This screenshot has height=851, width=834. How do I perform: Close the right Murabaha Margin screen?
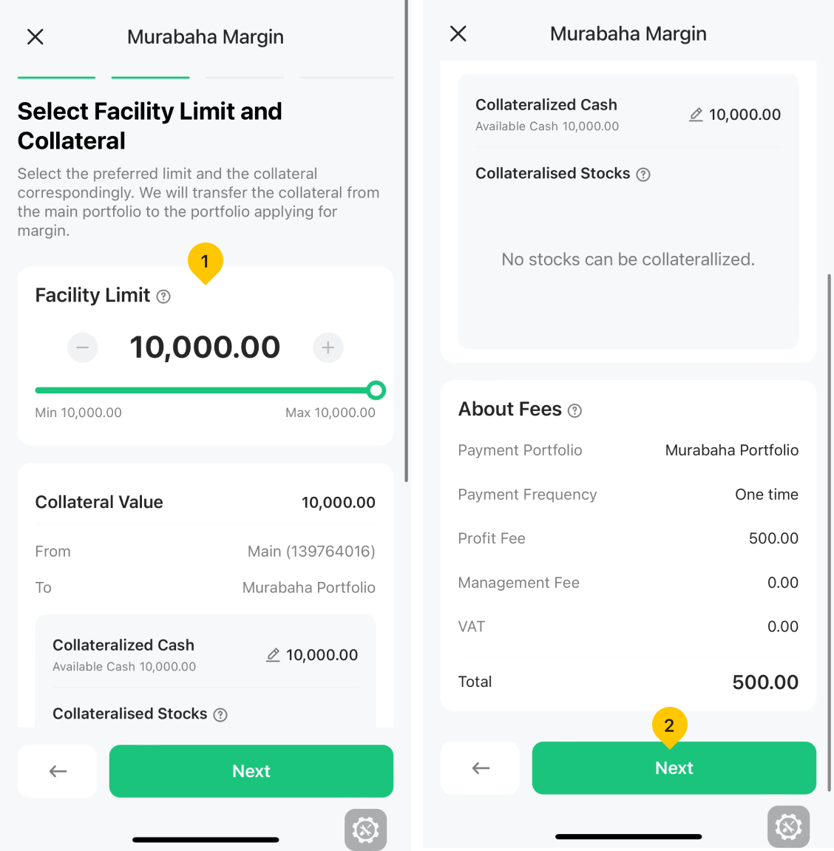pos(458,34)
